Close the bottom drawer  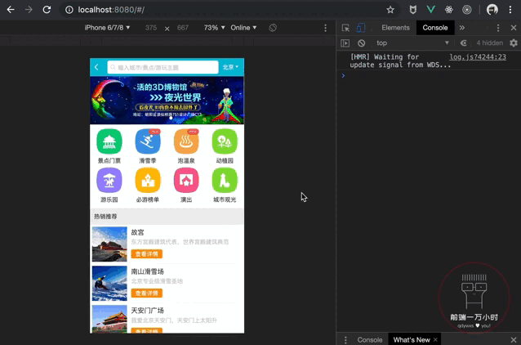pos(514,339)
